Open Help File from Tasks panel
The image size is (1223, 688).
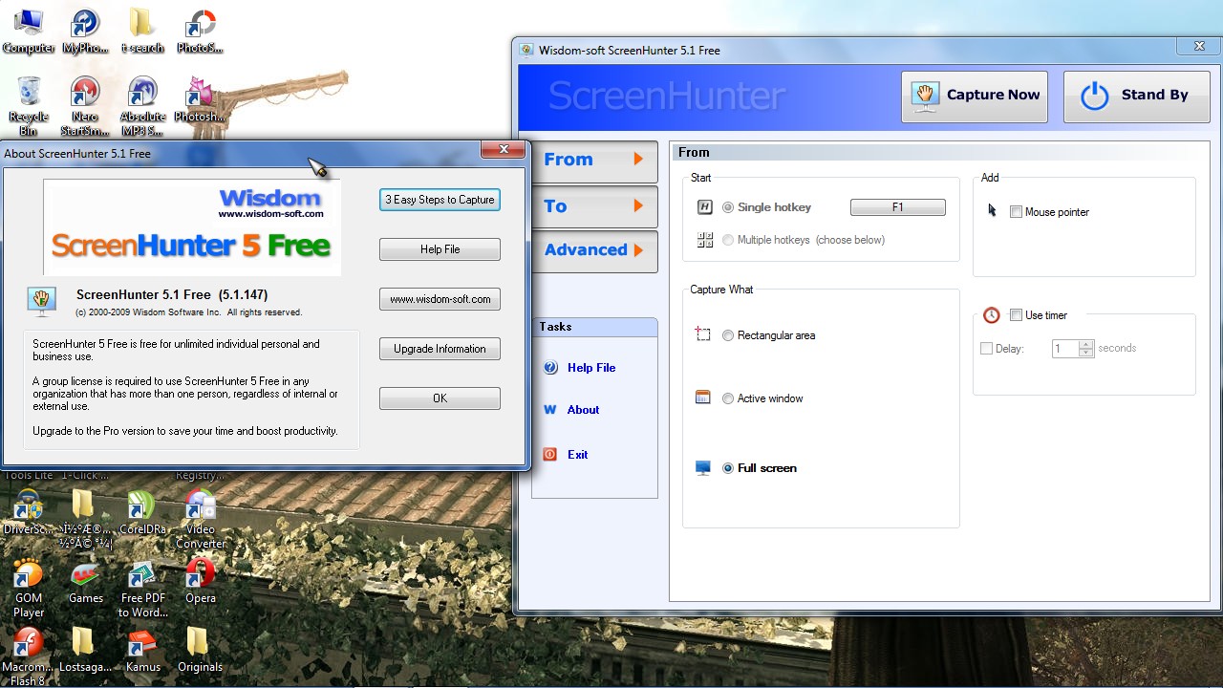coord(591,368)
